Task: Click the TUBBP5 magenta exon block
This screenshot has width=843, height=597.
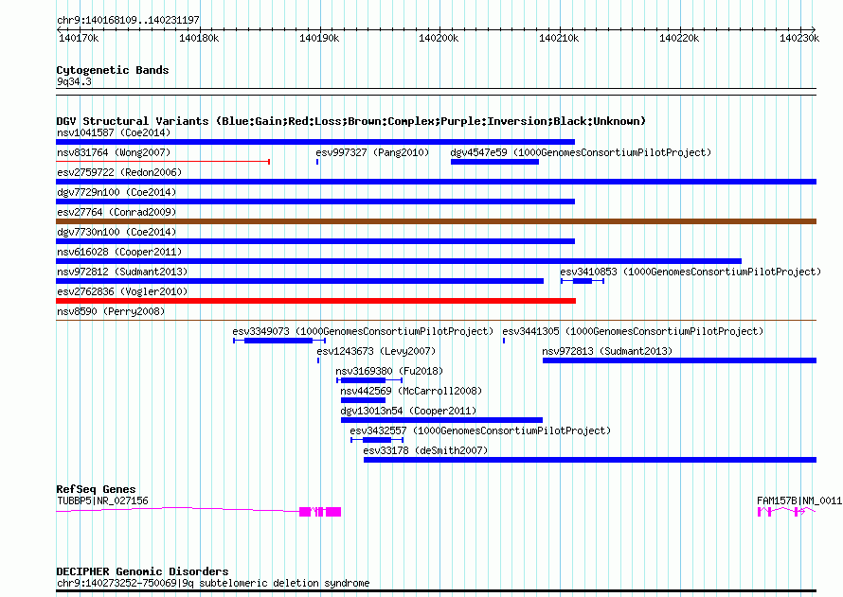Action: click(320, 512)
